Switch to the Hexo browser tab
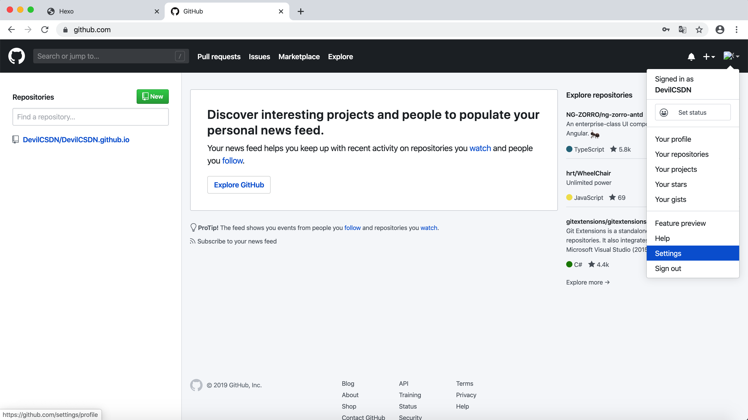 tap(66, 11)
